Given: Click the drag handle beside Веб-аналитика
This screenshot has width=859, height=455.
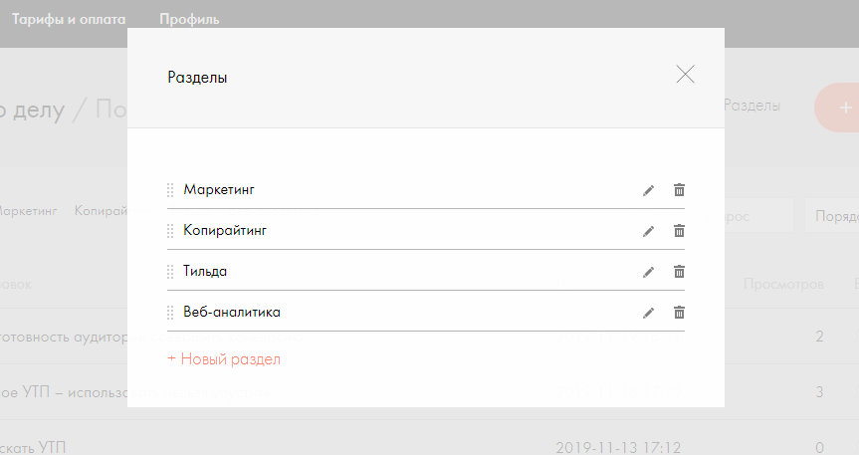Looking at the screenshot, I should point(170,313).
